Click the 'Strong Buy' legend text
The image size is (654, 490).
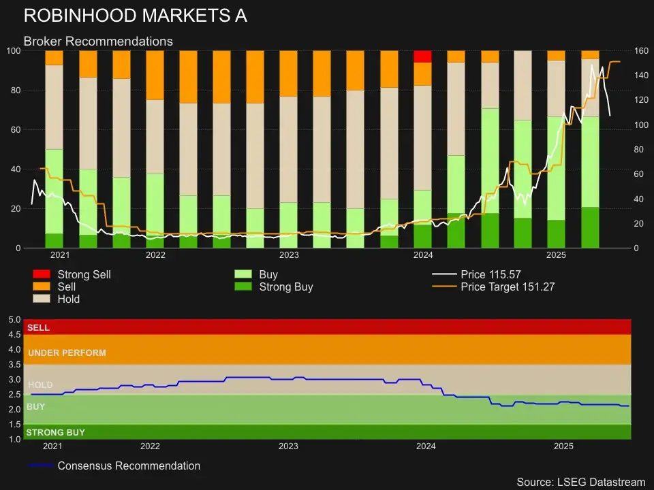coord(286,287)
